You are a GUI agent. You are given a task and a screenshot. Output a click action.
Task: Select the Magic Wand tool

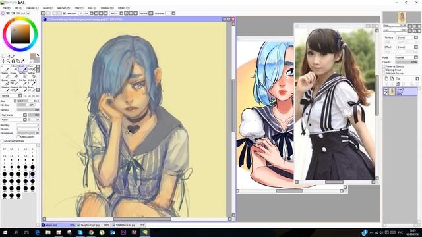coord(13,57)
